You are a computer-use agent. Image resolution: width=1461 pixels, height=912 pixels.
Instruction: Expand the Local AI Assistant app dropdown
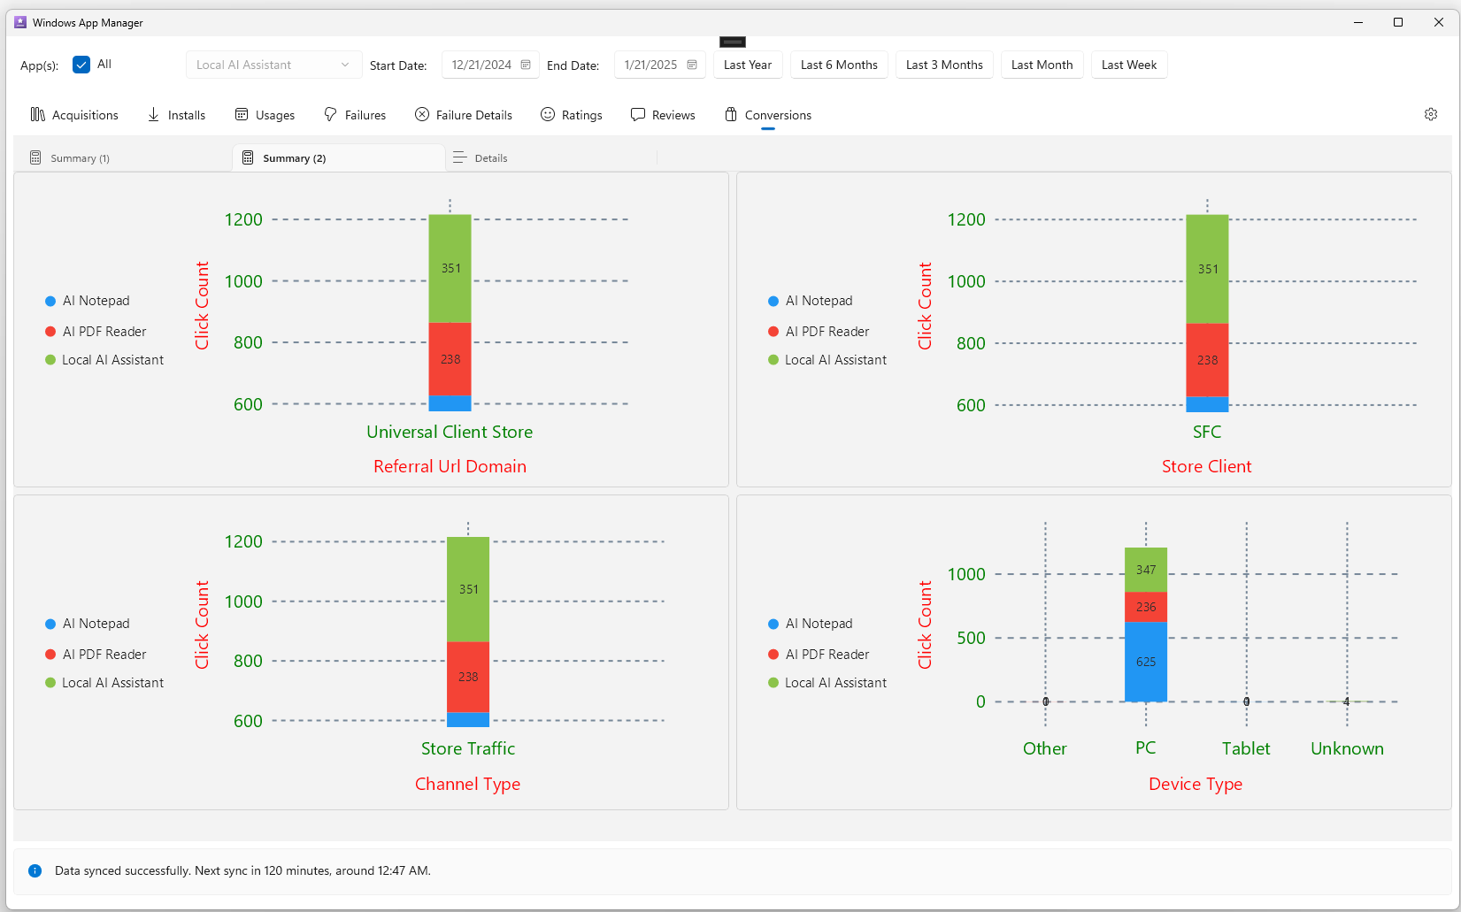point(274,65)
